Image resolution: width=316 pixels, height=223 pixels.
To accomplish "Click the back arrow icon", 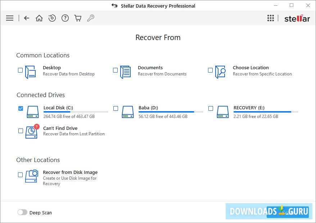I will 26,18.
